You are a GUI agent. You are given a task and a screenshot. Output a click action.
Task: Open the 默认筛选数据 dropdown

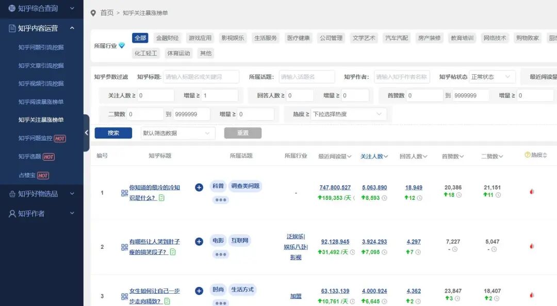(x=177, y=133)
